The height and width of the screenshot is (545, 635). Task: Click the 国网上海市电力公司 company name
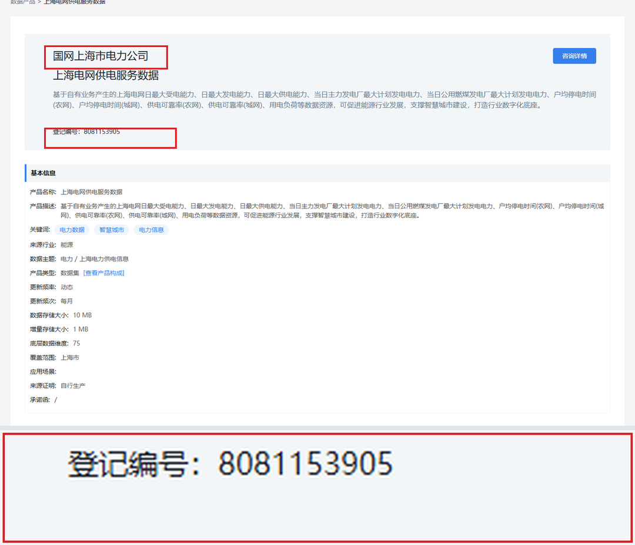tap(101, 56)
